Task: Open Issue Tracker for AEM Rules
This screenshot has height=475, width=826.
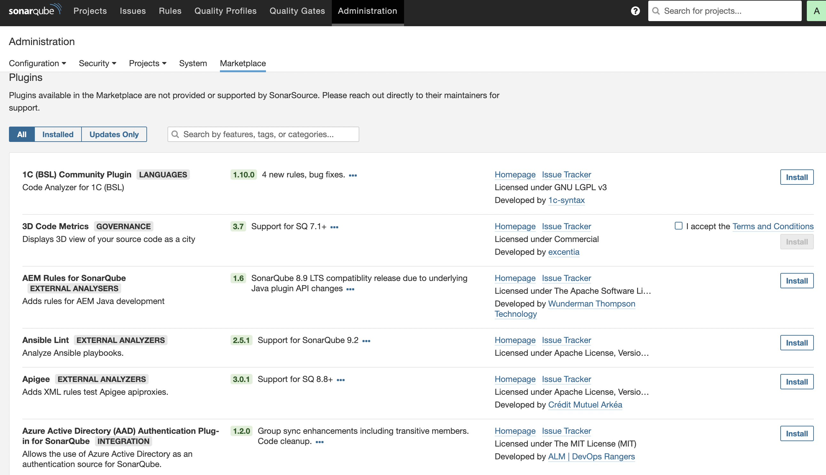Action: pos(566,278)
